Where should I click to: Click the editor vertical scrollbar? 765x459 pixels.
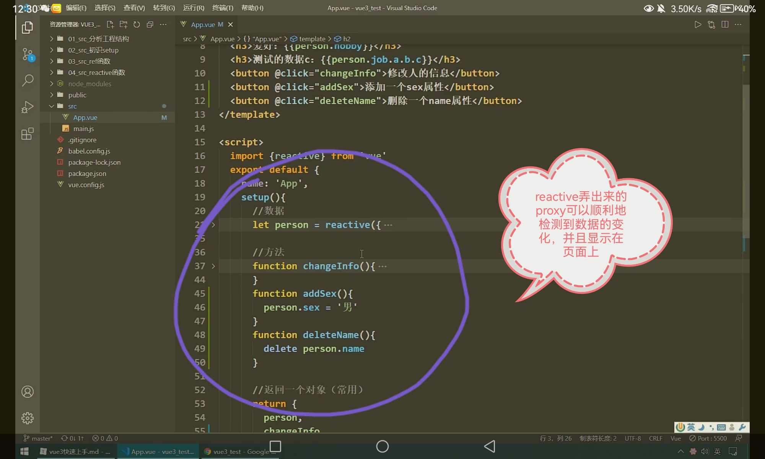pyautogui.click(x=746, y=161)
